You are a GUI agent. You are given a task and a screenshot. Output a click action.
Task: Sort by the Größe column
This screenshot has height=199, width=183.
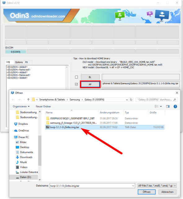pyautogui.click(x=157, y=113)
